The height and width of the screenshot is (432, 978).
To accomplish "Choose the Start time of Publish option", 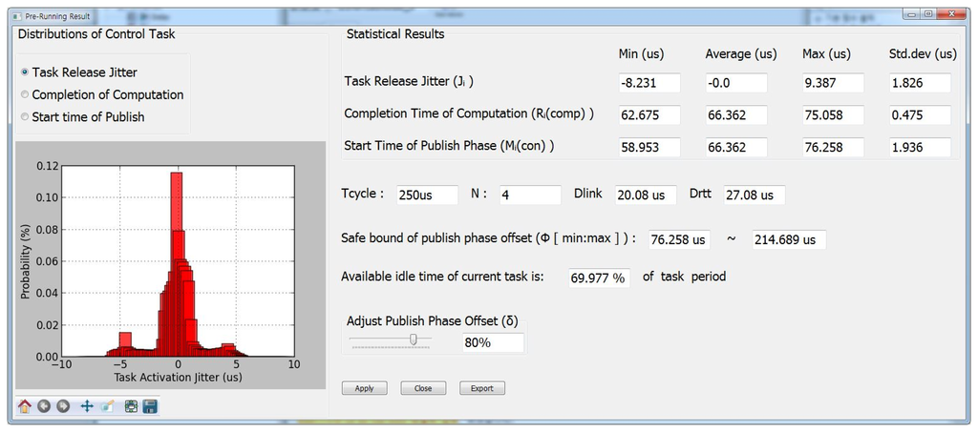I will pyautogui.click(x=25, y=116).
